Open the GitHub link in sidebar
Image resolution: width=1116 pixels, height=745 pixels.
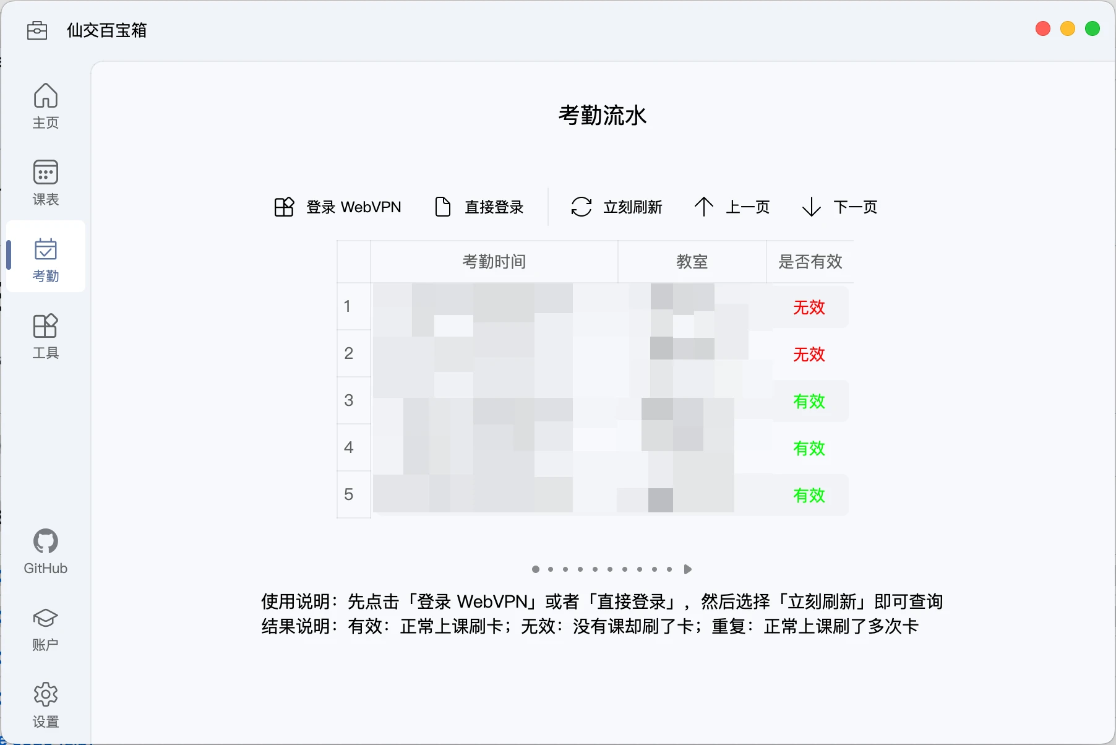46,551
